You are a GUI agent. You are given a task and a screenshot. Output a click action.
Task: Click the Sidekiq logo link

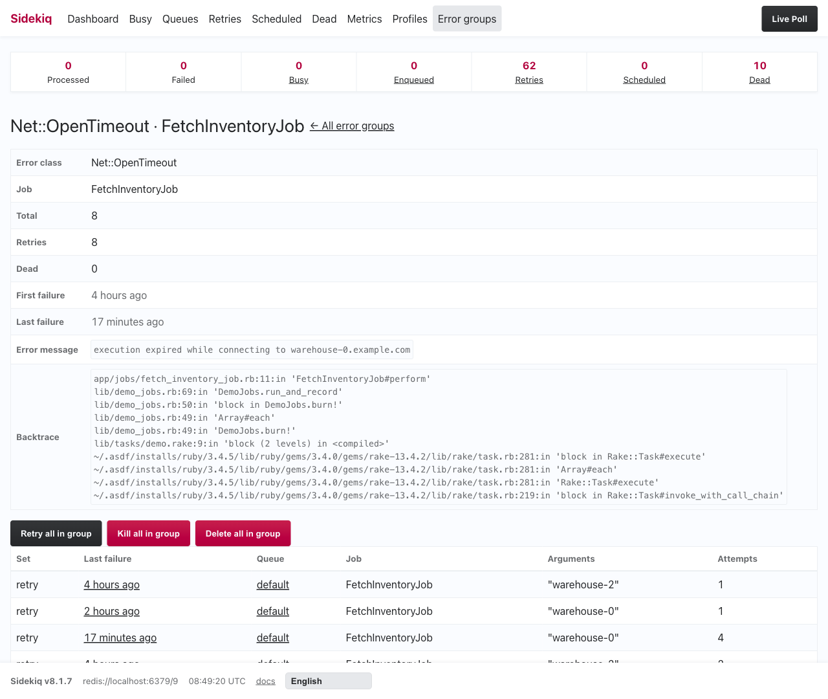(31, 19)
